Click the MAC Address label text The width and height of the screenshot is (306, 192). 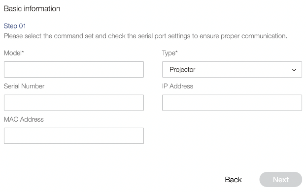point(24,119)
